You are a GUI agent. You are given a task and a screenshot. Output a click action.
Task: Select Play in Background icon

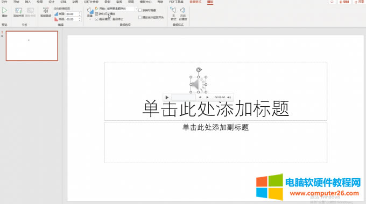(183, 10)
